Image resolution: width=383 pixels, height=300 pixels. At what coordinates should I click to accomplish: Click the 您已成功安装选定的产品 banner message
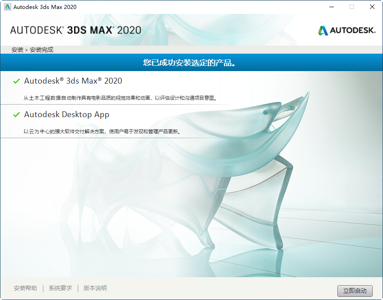[189, 63]
